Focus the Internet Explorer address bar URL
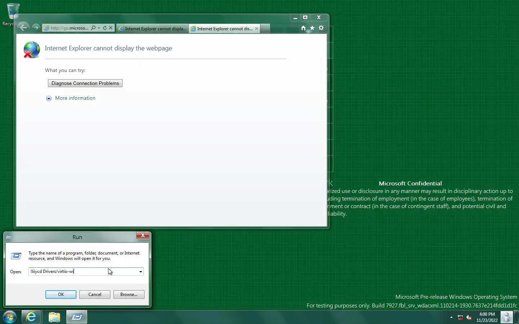This screenshot has height=324, width=519. (x=69, y=28)
